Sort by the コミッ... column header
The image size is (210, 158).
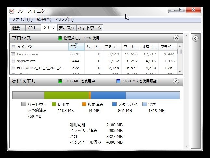tap(112, 47)
